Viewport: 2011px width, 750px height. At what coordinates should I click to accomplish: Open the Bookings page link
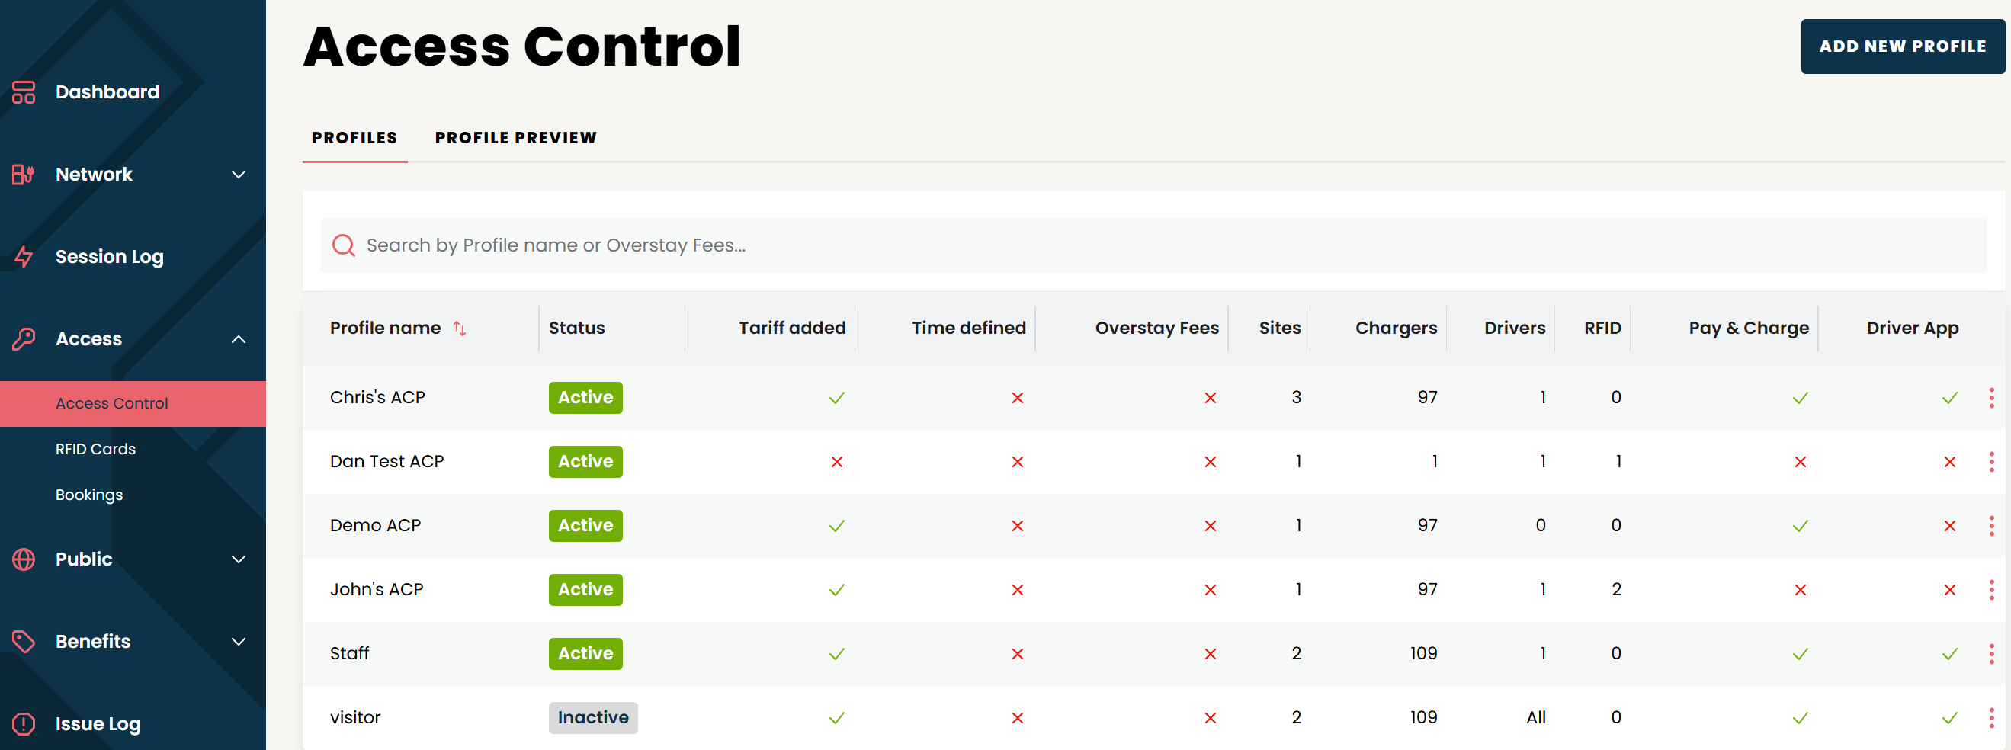tap(89, 494)
